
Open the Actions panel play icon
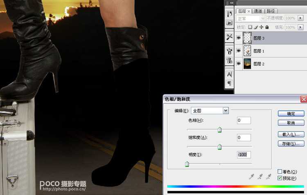(229, 23)
